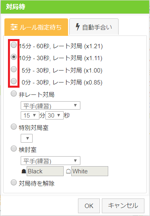Select the 検討室 radio button
The width and height of the screenshot is (150, 216).
[x=14, y=149]
